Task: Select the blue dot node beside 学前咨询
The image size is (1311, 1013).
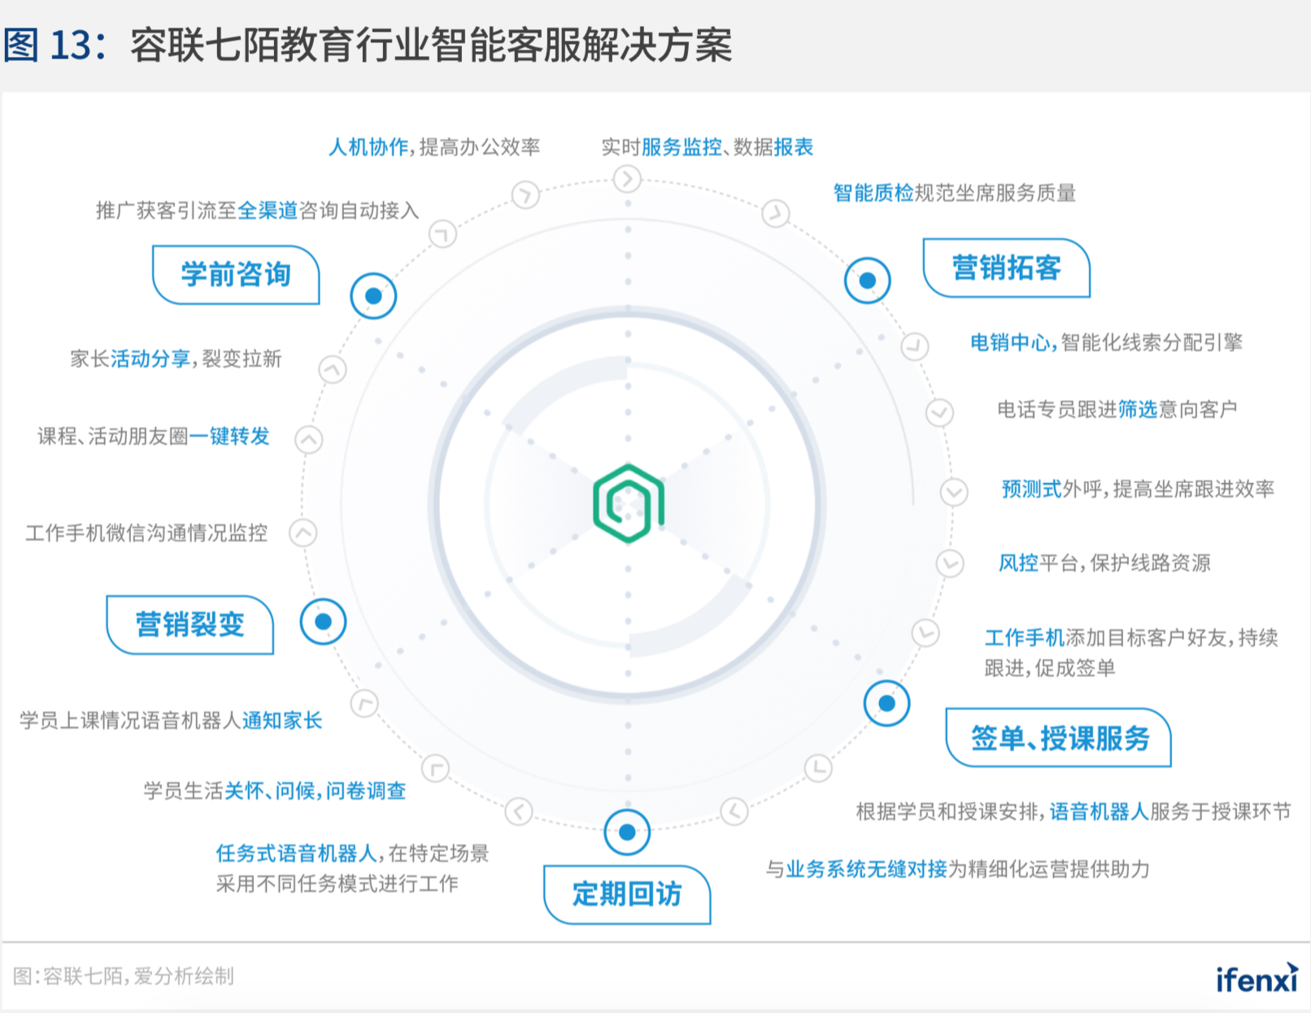Action: tap(373, 296)
